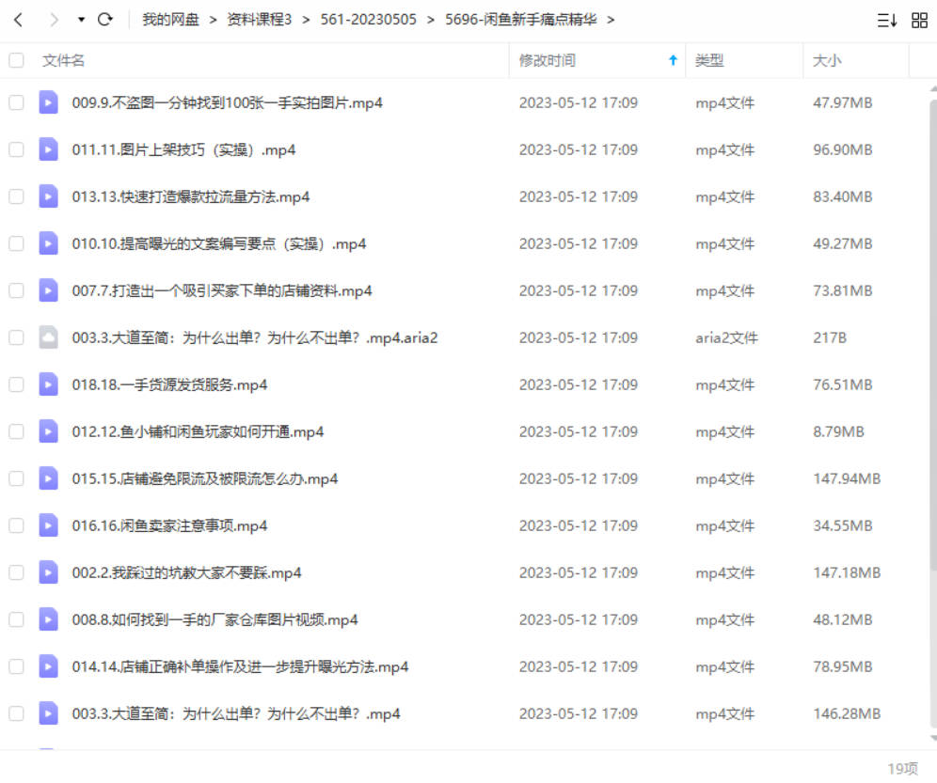
Task: Select checkbox for 008.8.如何找到一手的厂家仓库 file
Action: [16, 620]
